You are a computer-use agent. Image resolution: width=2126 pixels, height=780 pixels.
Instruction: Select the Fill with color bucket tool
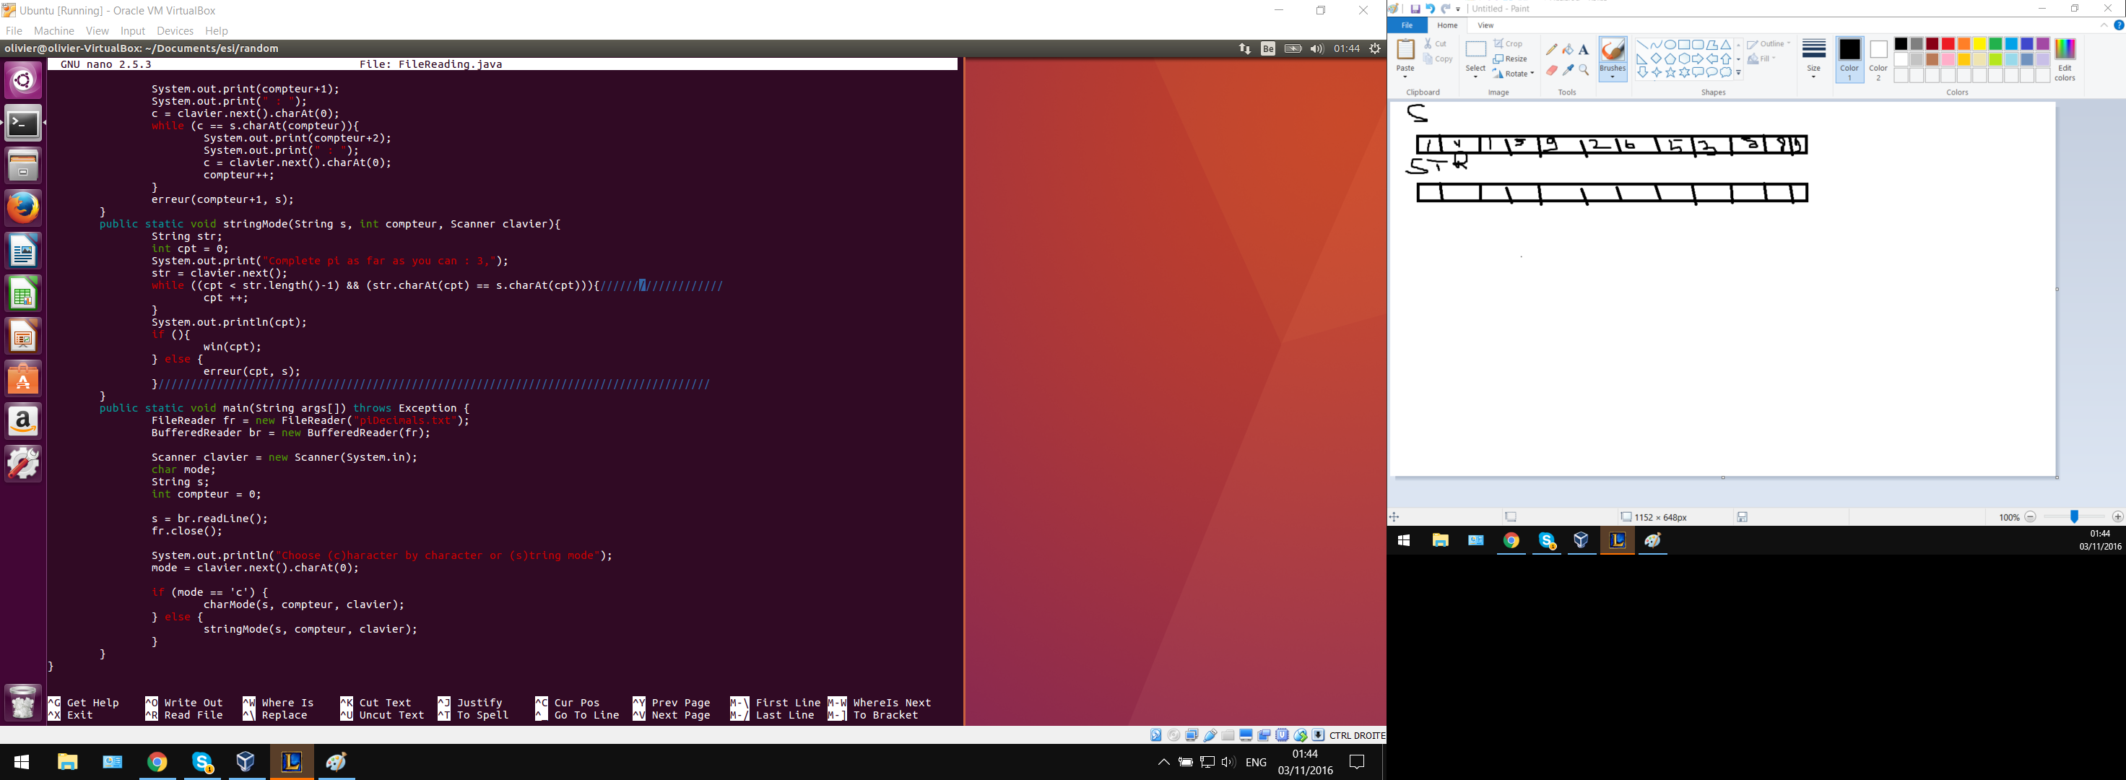tap(1567, 50)
